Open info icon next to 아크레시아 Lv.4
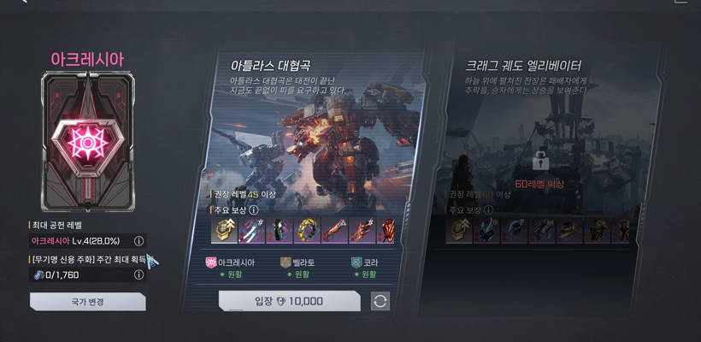The width and height of the screenshot is (701, 342). point(139,241)
